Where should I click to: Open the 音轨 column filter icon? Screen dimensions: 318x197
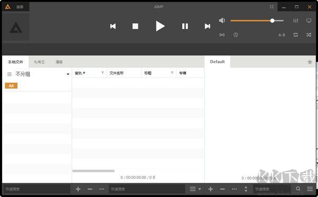(103, 73)
